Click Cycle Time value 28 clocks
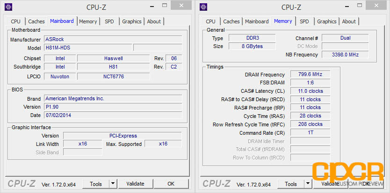Screen dimensions: 390x193 (310, 116)
